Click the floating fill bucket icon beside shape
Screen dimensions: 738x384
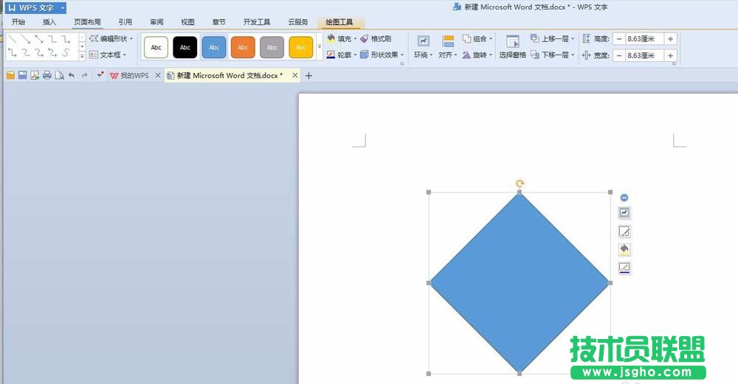(x=624, y=249)
